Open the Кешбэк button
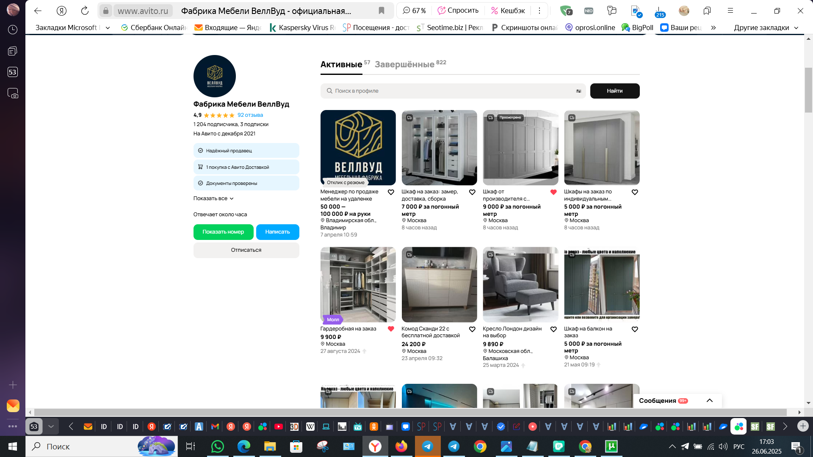This screenshot has height=457, width=813. click(508, 11)
